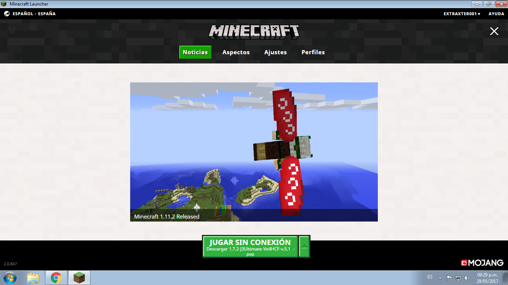Go to the Ajustes tab
Screen dimensions: 508x285
(276, 52)
